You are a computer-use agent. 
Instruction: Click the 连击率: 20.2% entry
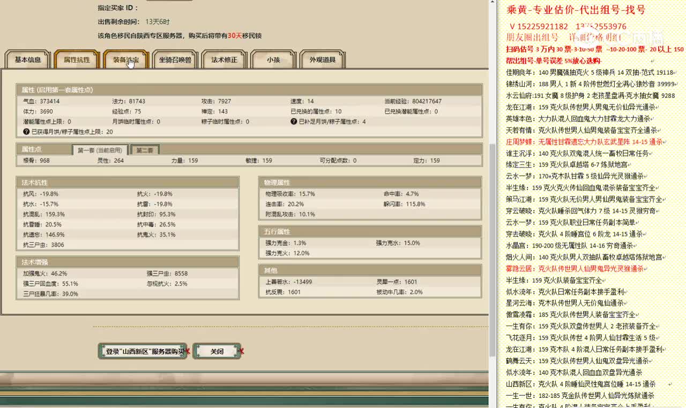coord(285,204)
